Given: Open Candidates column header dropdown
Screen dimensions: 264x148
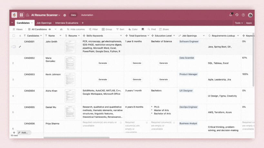Looking at the screenshot, I should coord(41,36).
